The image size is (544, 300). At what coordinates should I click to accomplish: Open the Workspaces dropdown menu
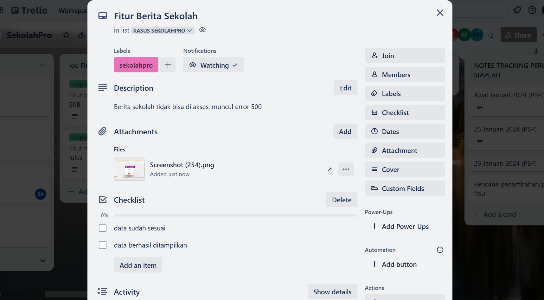73,11
